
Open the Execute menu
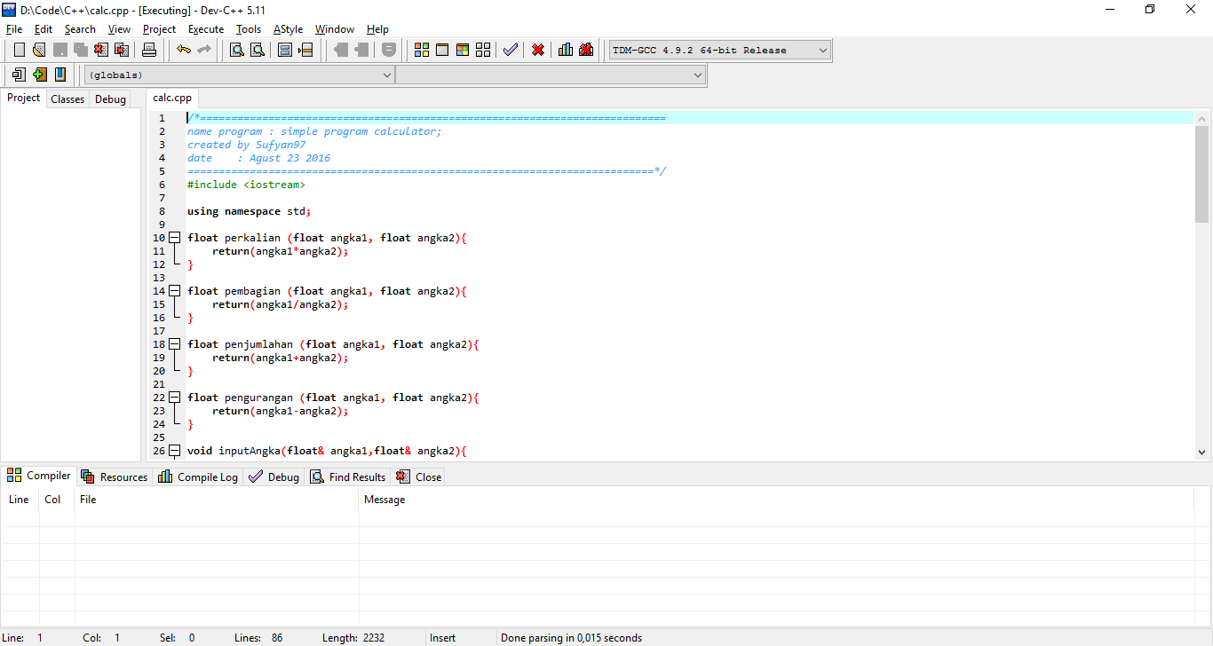206,29
